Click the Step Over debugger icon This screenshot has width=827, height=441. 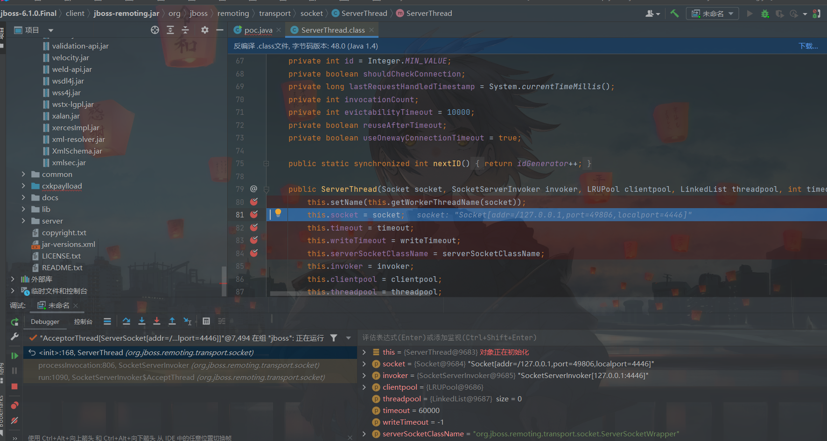126,321
